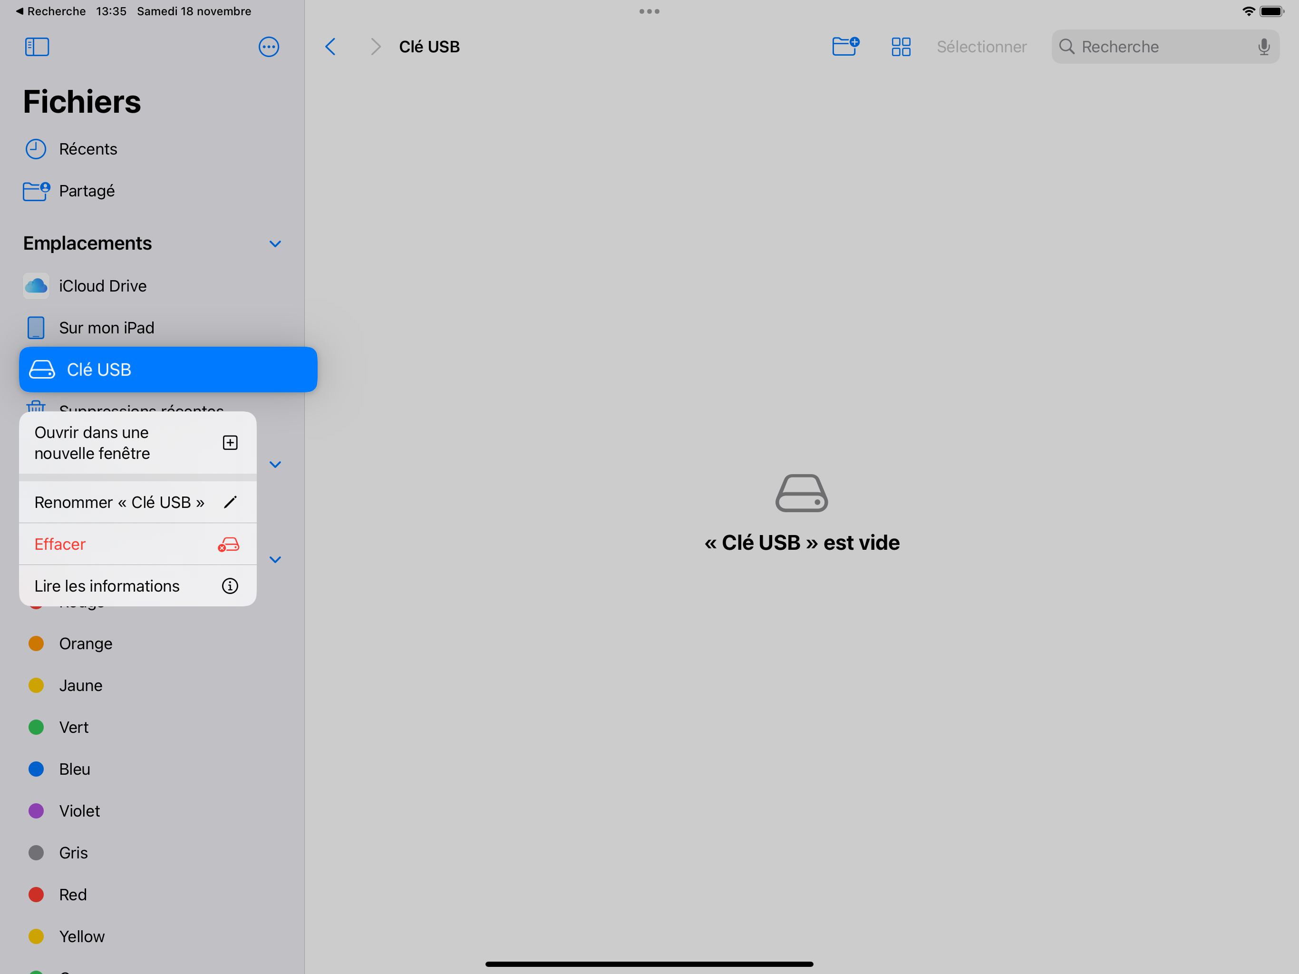Tap the Sélectionner button
The image size is (1299, 974).
[981, 47]
